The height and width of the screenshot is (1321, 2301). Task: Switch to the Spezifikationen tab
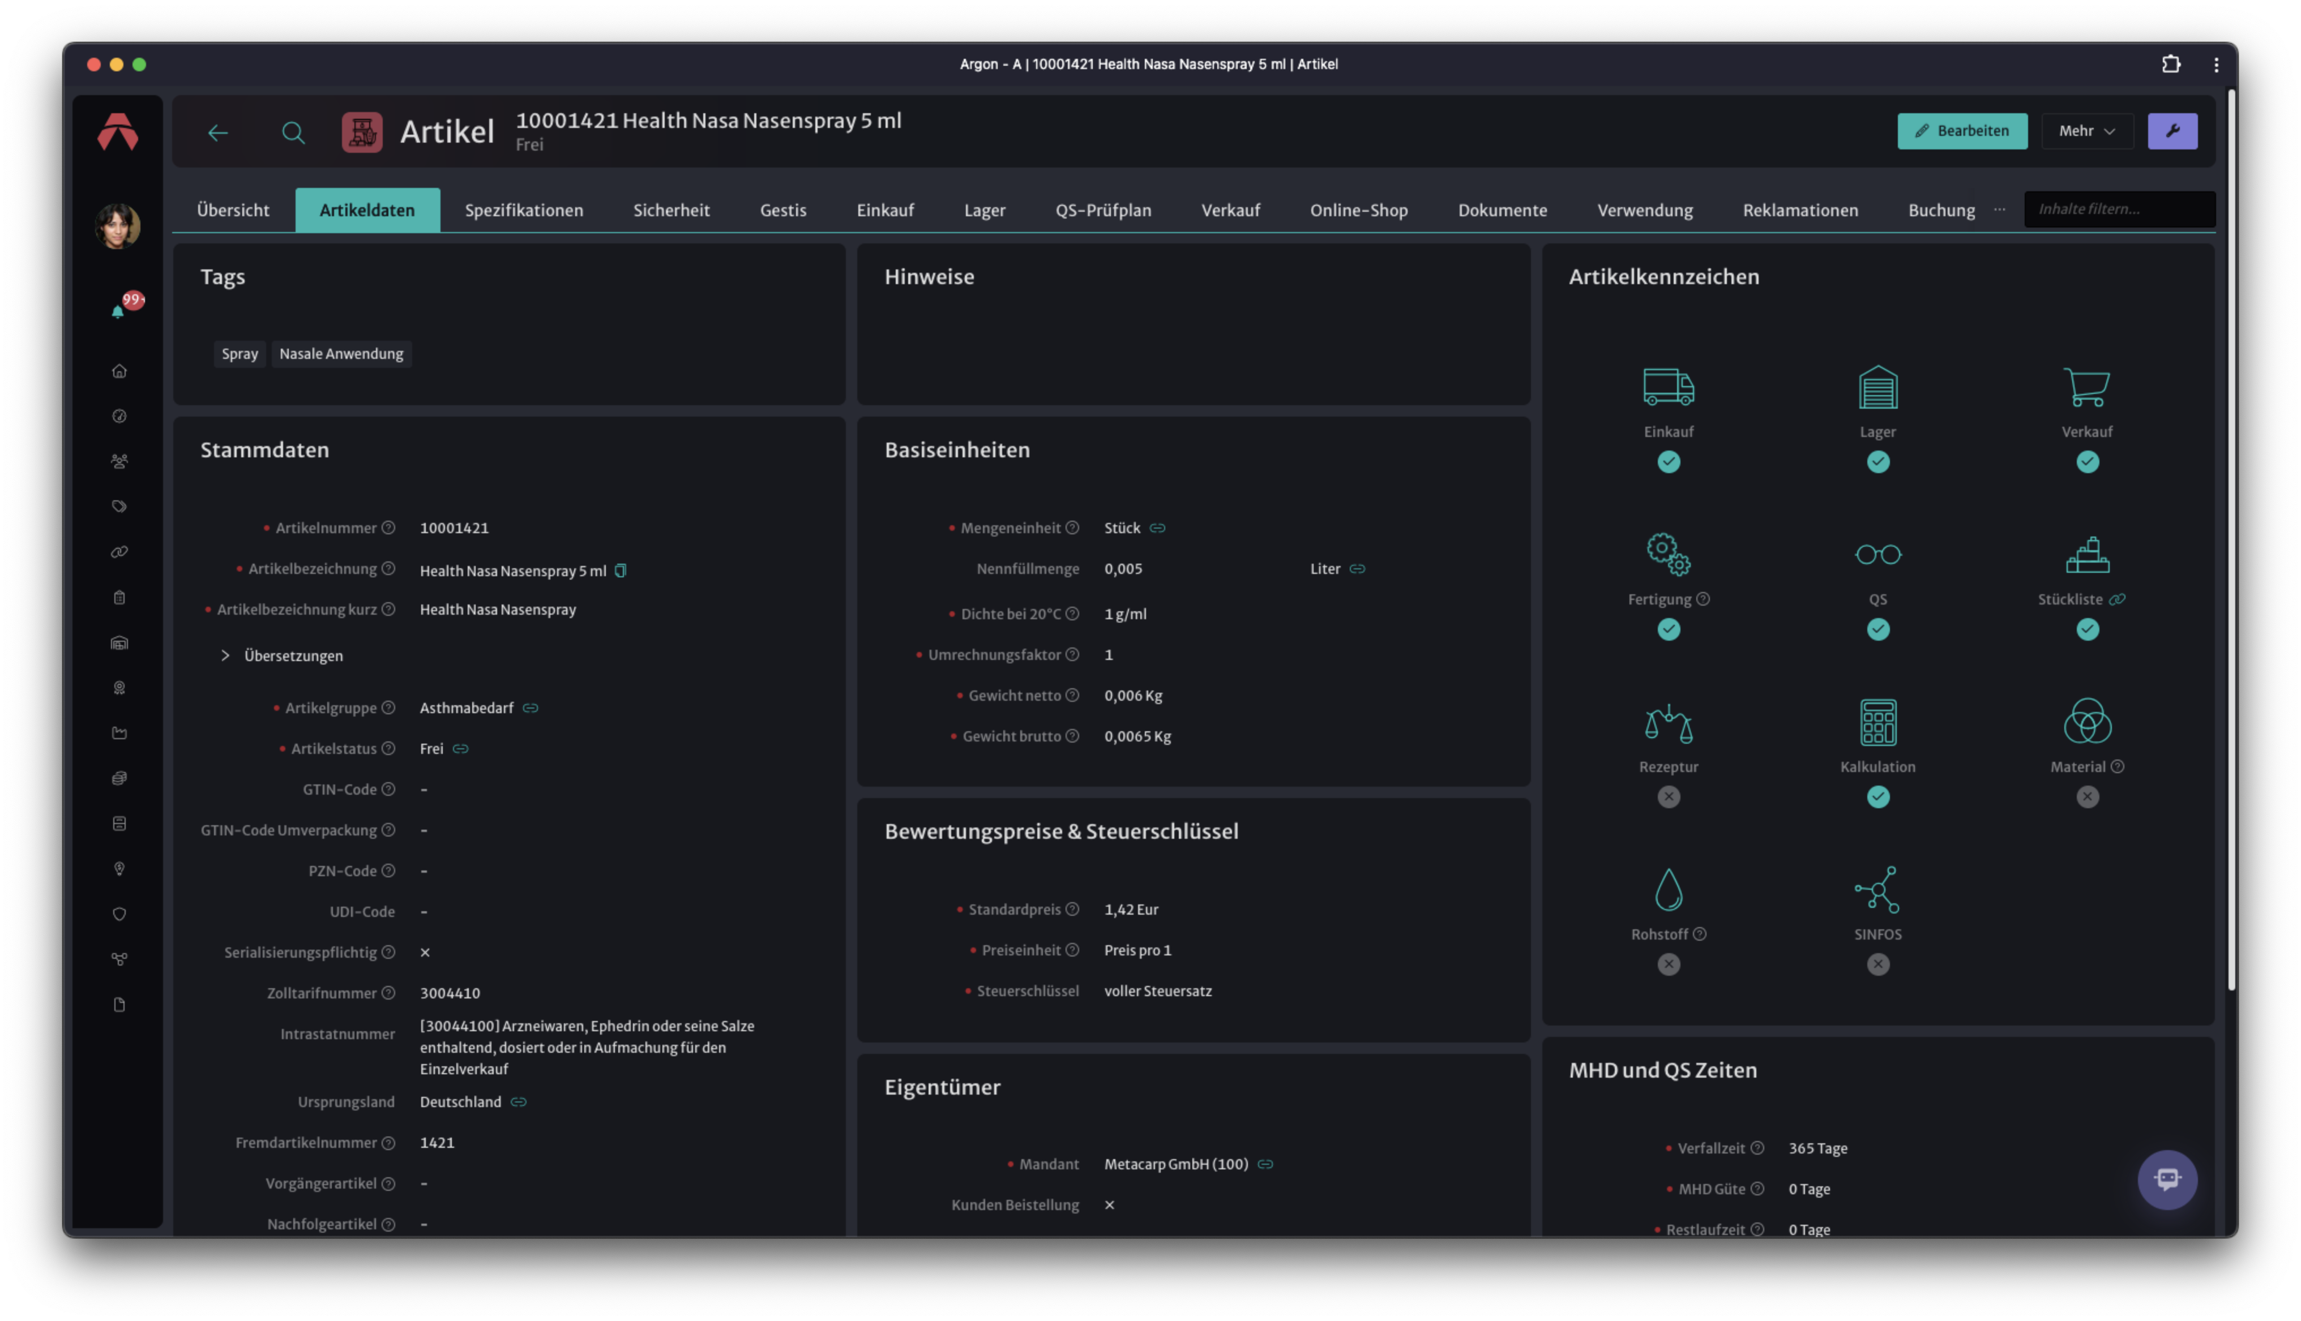(x=524, y=209)
